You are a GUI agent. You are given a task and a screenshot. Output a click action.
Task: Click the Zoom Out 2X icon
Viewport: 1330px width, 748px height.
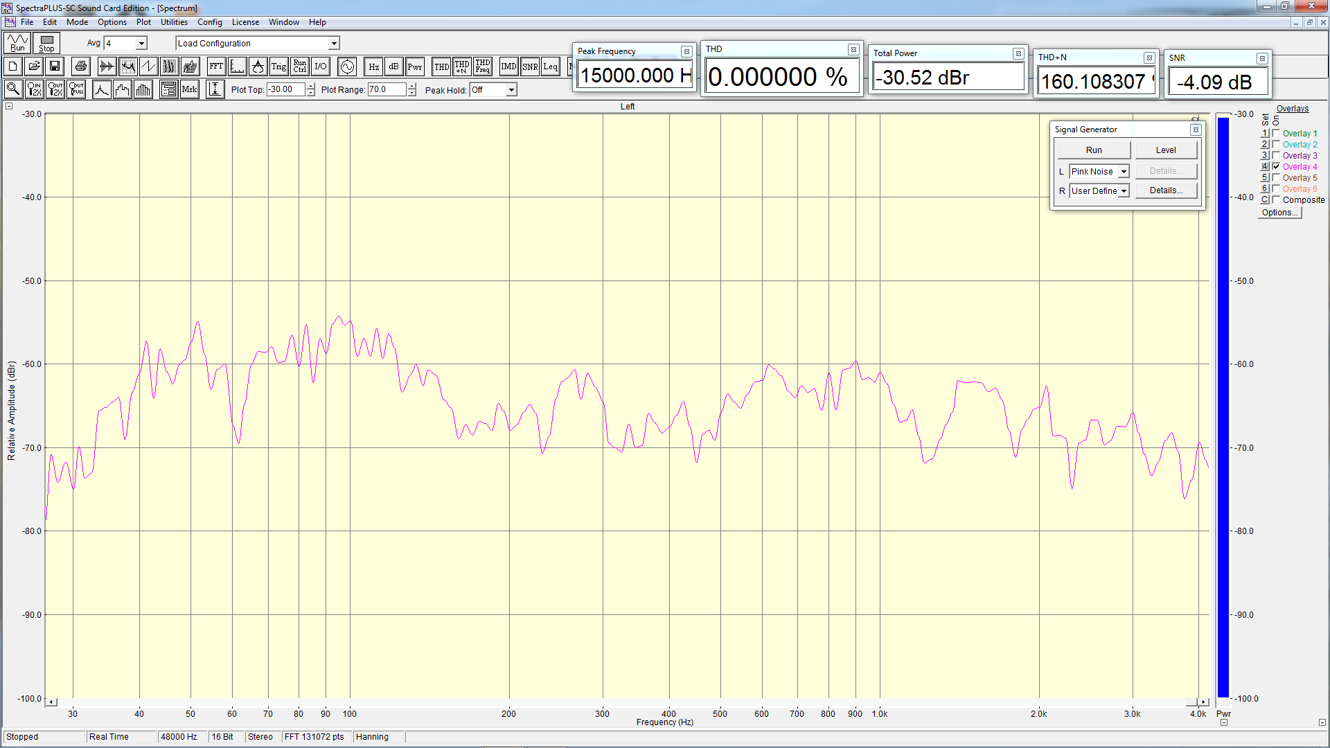click(x=55, y=89)
